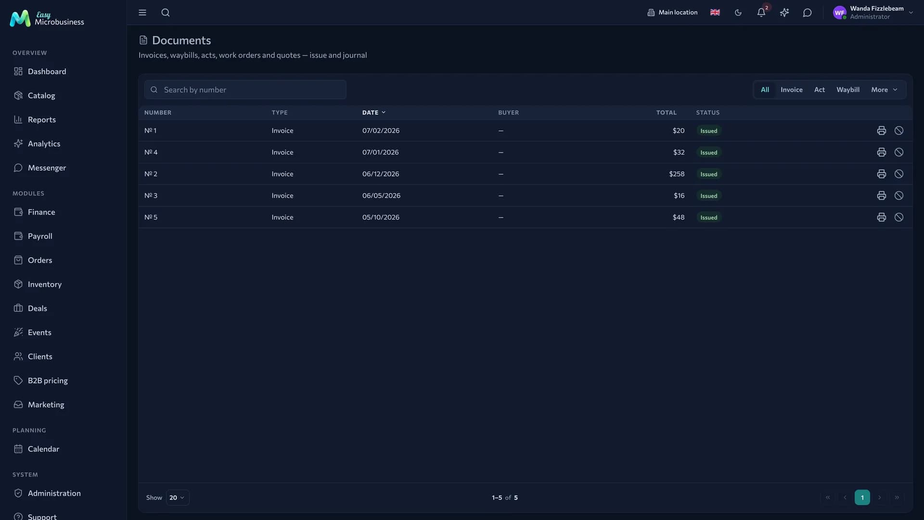Open global search magnifier icon
The width and height of the screenshot is (924, 520).
[166, 13]
